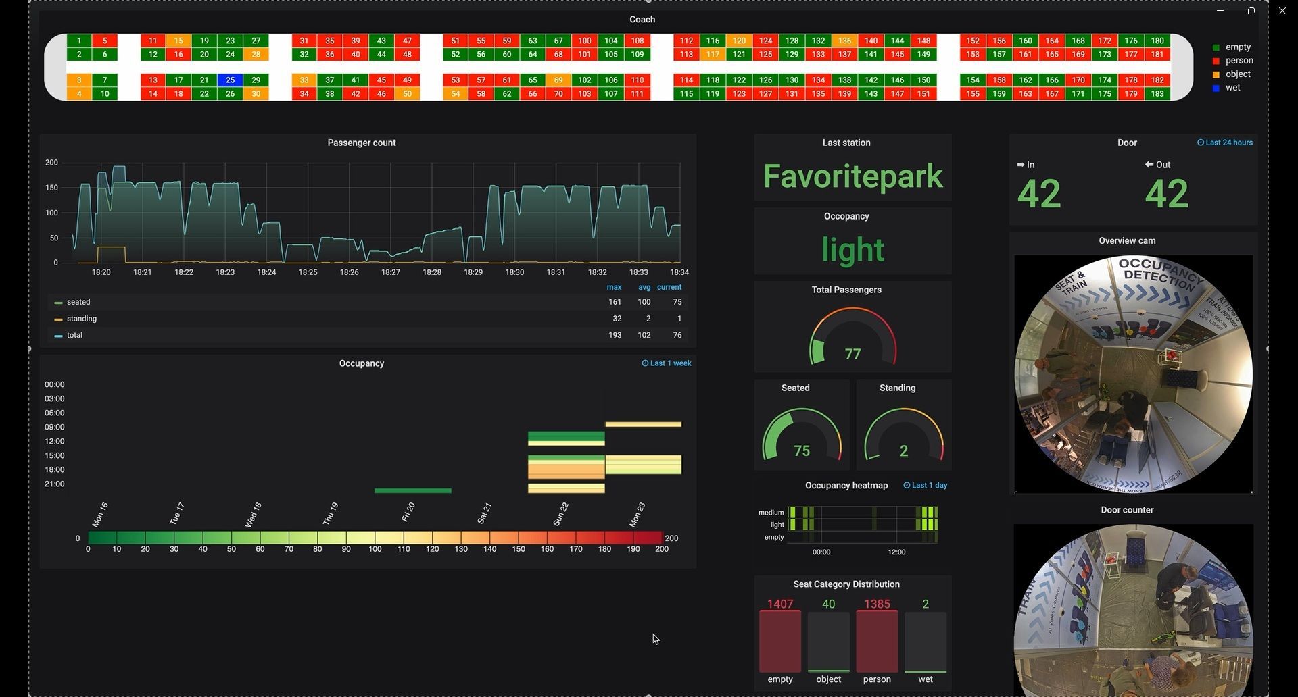Open the Coach panel title menu
This screenshot has width=1298, height=697.
(642, 20)
